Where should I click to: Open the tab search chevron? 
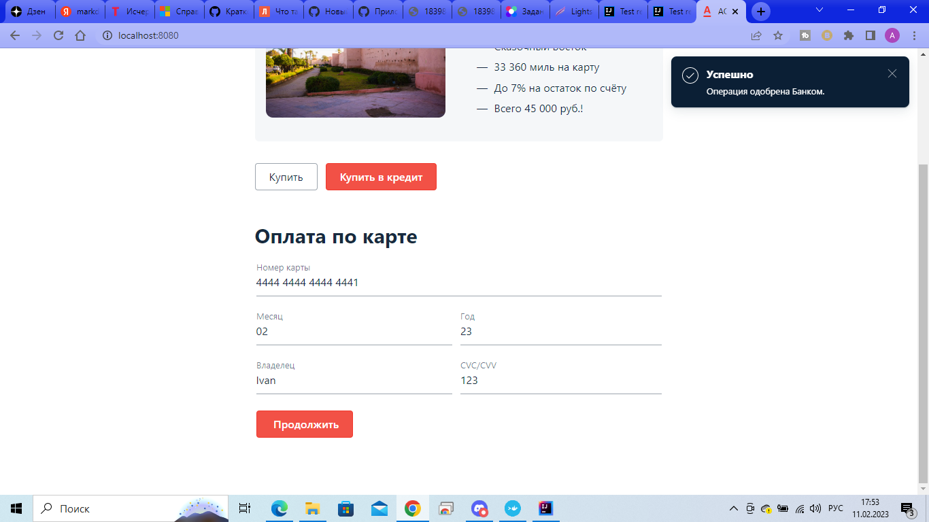click(818, 11)
